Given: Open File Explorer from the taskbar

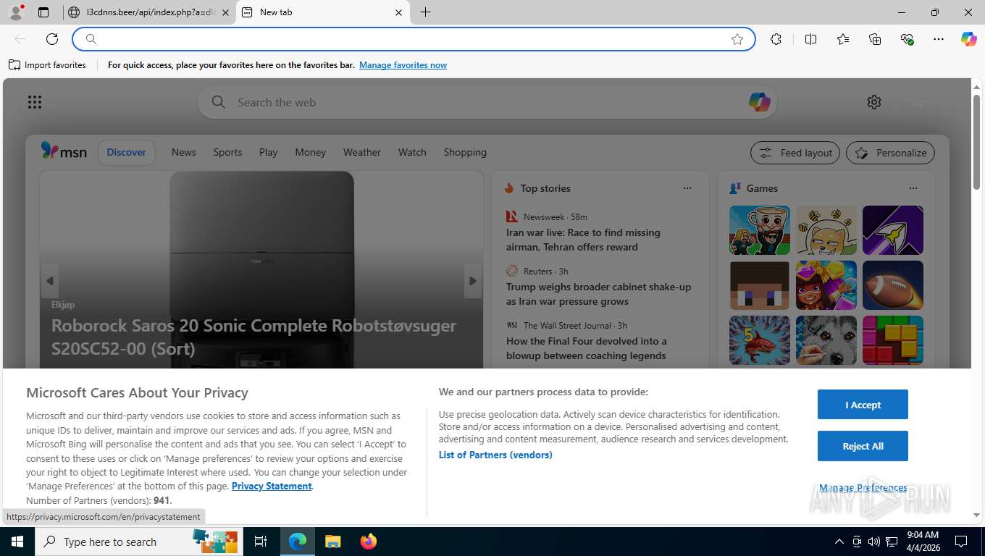Looking at the screenshot, I should (332, 542).
